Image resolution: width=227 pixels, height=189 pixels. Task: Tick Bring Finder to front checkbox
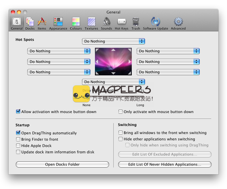18,139
